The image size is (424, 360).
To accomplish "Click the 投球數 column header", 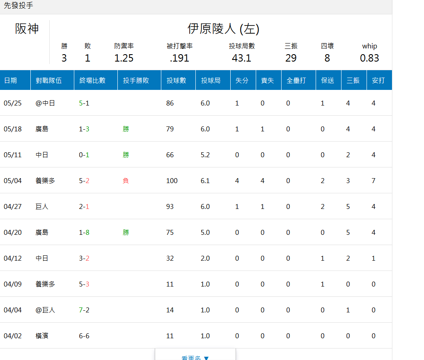I will 178,80.
